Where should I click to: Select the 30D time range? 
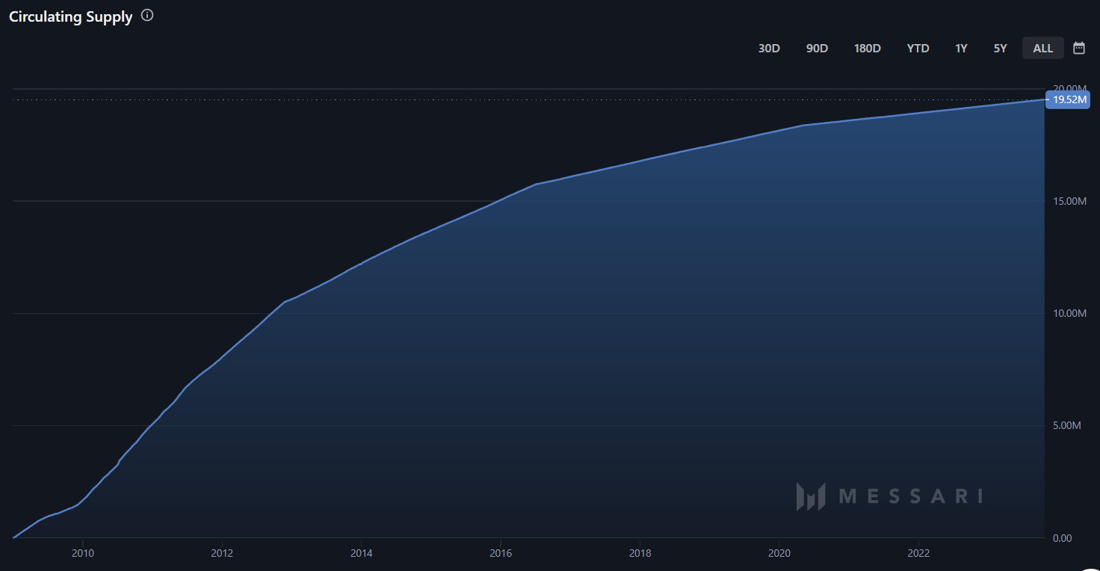[x=769, y=47]
